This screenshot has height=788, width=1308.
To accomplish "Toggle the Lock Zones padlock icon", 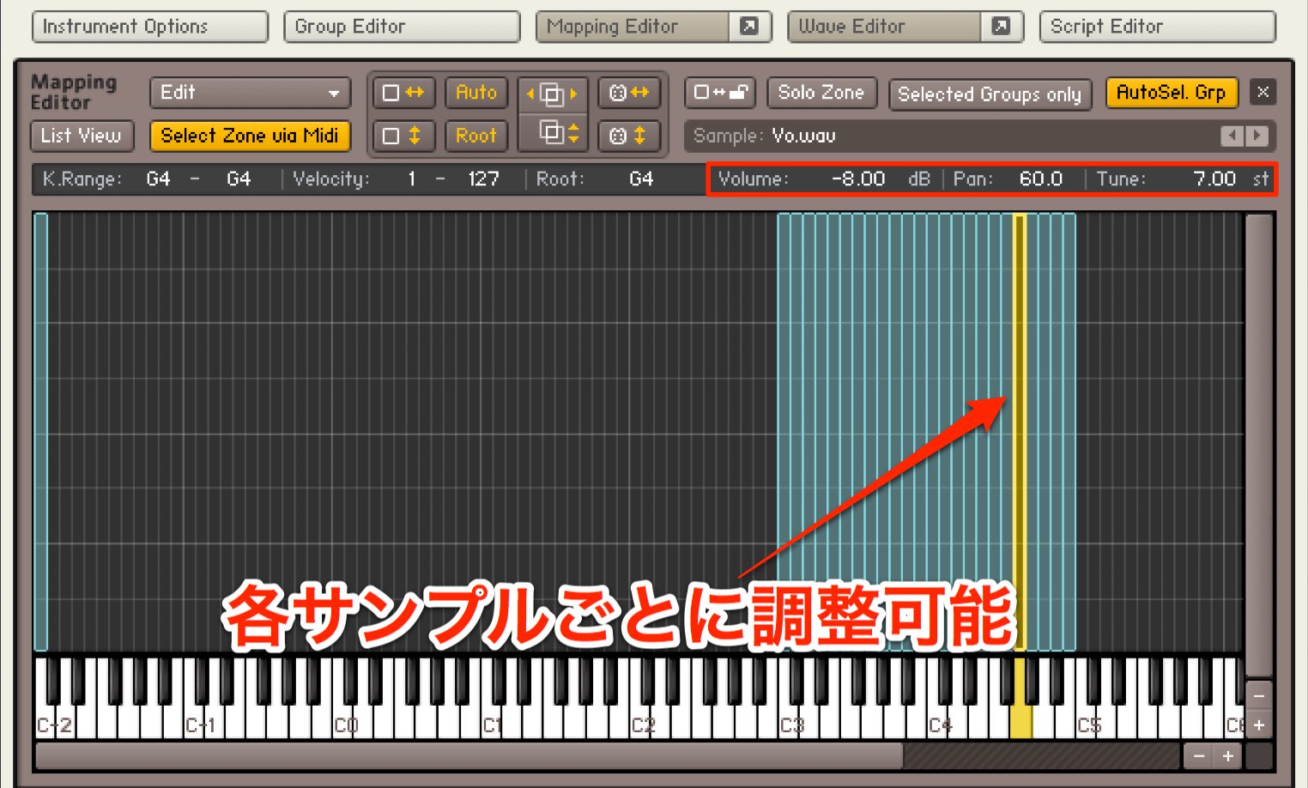I will tap(720, 93).
